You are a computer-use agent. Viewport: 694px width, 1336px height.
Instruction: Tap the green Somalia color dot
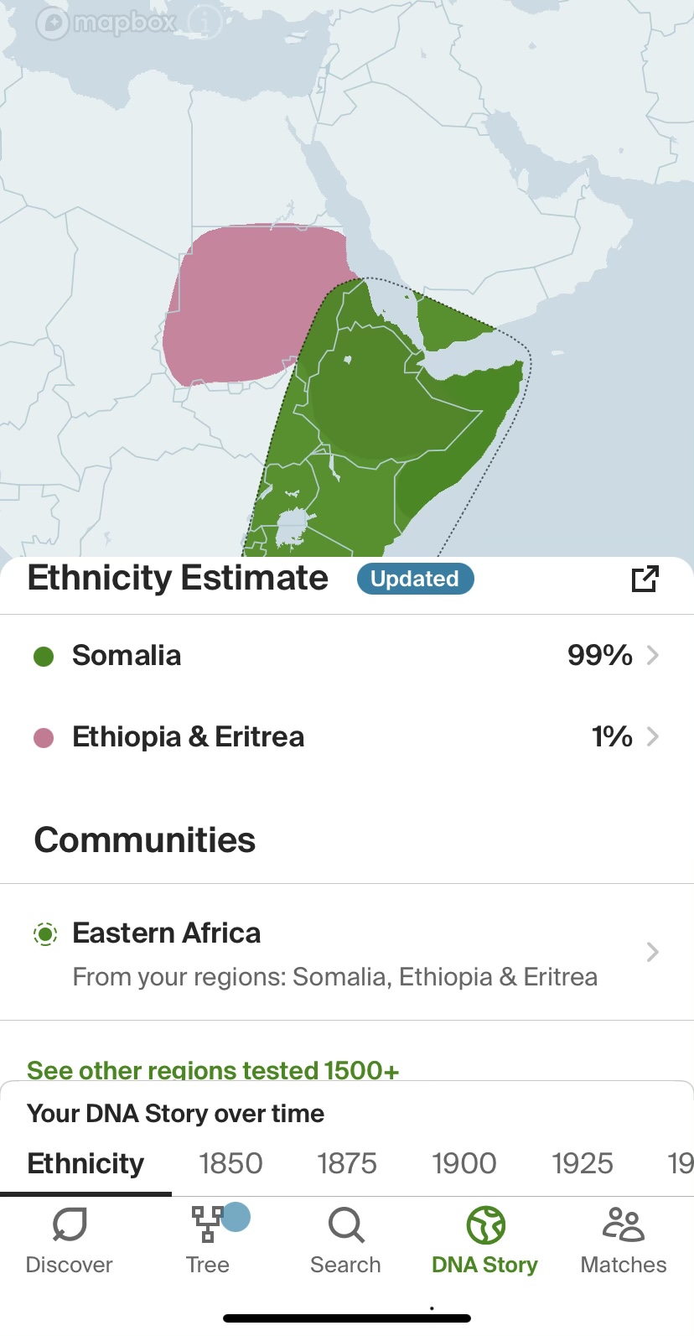[44, 656]
